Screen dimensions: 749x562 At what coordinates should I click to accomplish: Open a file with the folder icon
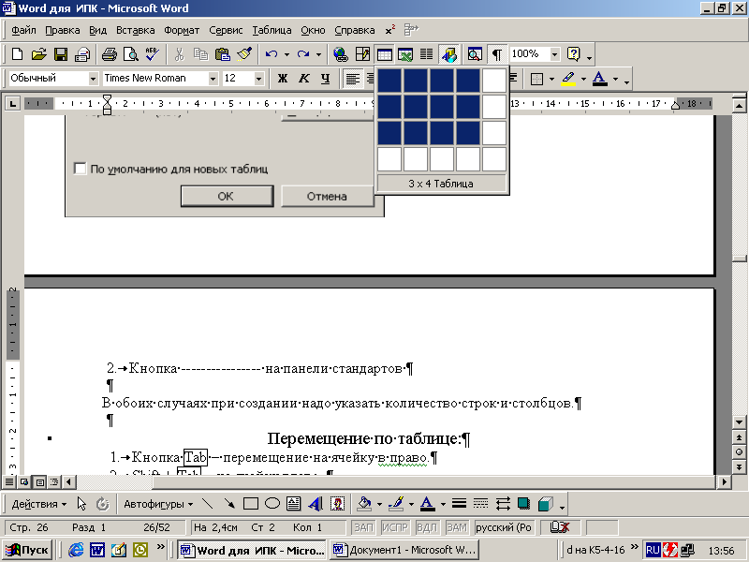click(38, 54)
